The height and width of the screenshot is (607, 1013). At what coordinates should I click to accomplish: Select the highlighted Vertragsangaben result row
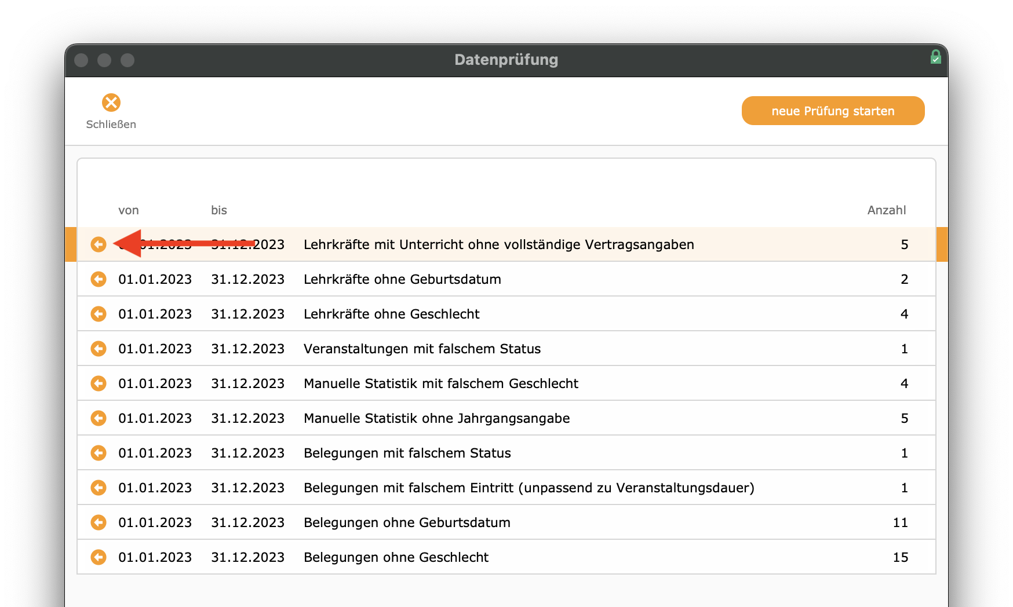click(x=498, y=244)
